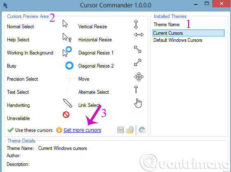
Task: Click the Diagonal Resize 1 cursor preview
Action: (137, 49)
